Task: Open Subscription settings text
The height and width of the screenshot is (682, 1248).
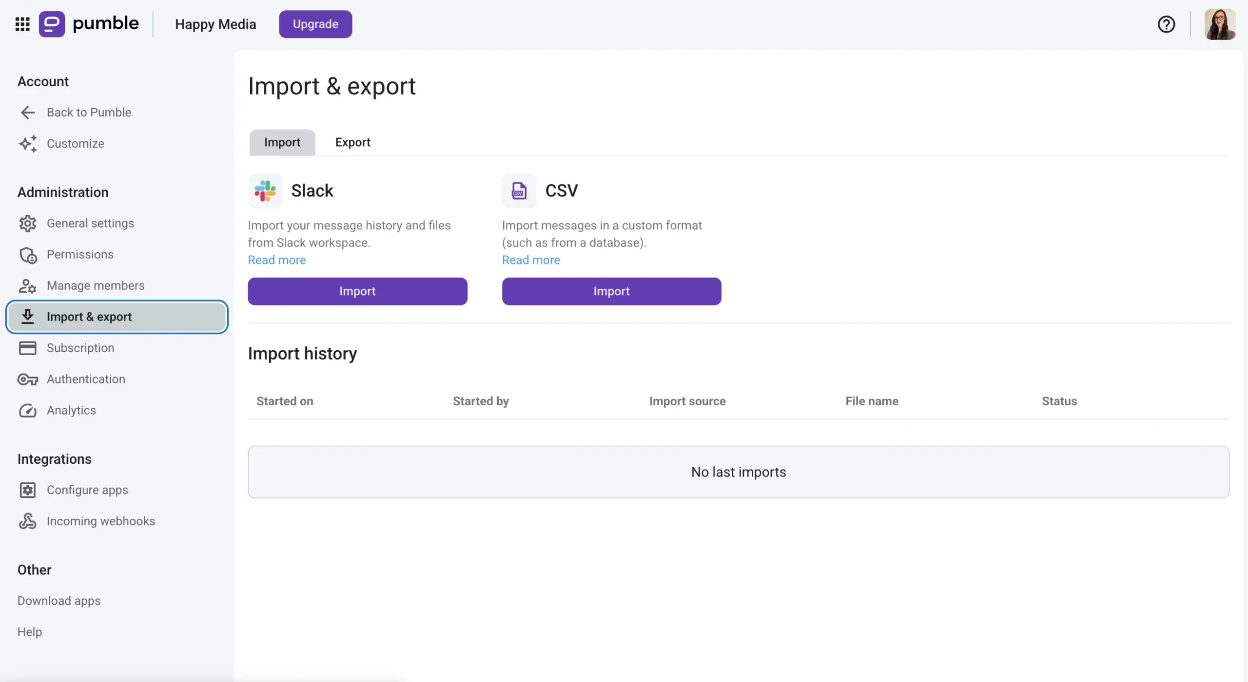Action: [x=80, y=348]
